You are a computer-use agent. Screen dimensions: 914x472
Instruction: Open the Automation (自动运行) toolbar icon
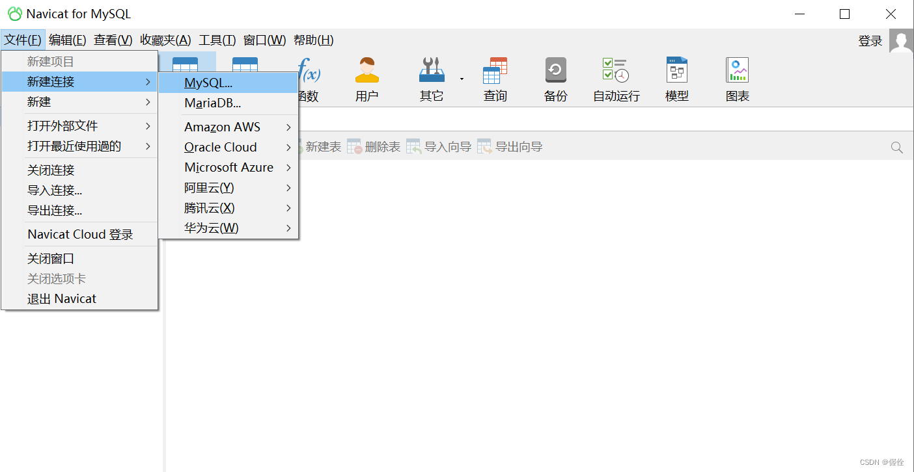pyautogui.click(x=616, y=79)
